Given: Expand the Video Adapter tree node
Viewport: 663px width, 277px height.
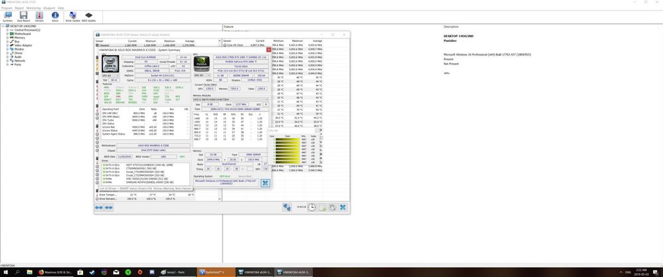Looking at the screenshot, I should pos(7,45).
